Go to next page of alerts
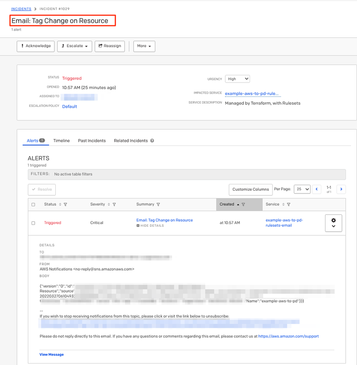This screenshot has width=357, height=365. click(341, 189)
